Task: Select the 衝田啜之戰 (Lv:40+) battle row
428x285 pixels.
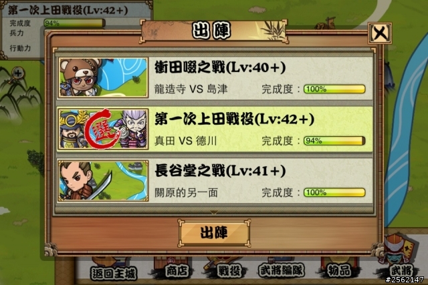Action: 214,78
